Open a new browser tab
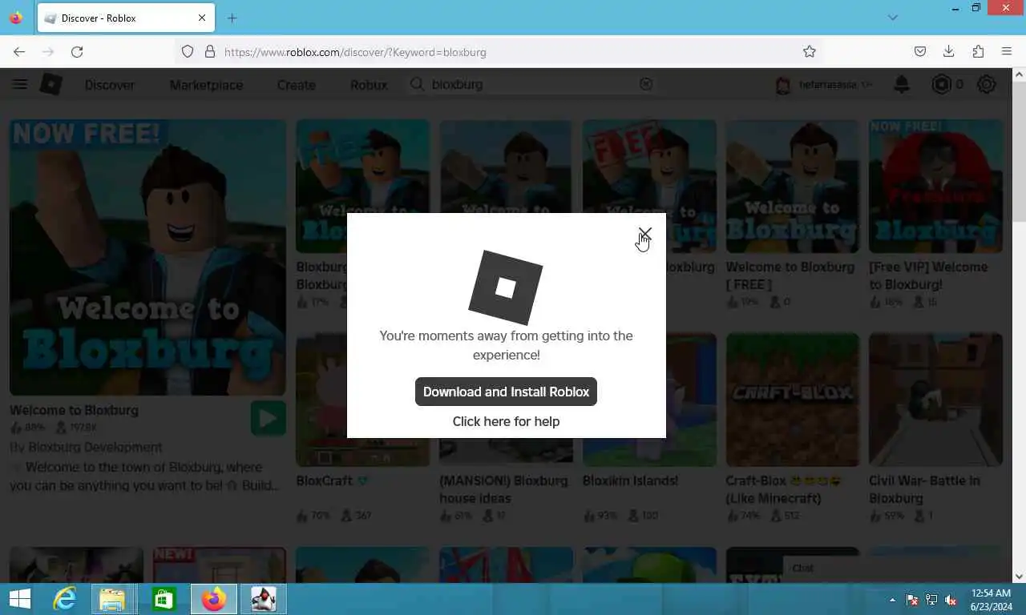 [x=232, y=18]
